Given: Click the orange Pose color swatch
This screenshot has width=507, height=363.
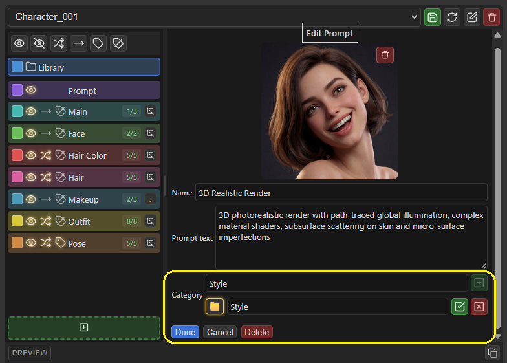Looking at the screenshot, I should click(x=17, y=243).
